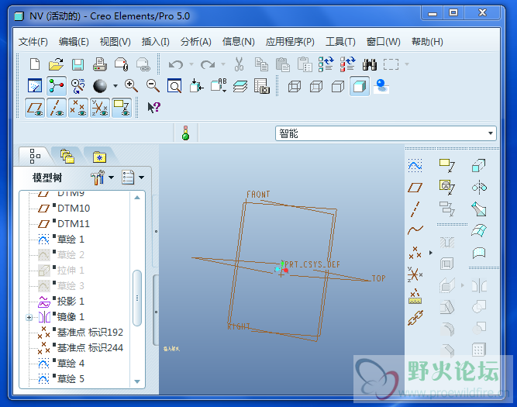
Task: Click the Zoom Out magnifier icon
Action: tap(153, 86)
